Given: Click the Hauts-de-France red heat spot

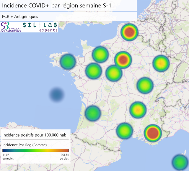Looking at the screenshot, I should [129, 32].
